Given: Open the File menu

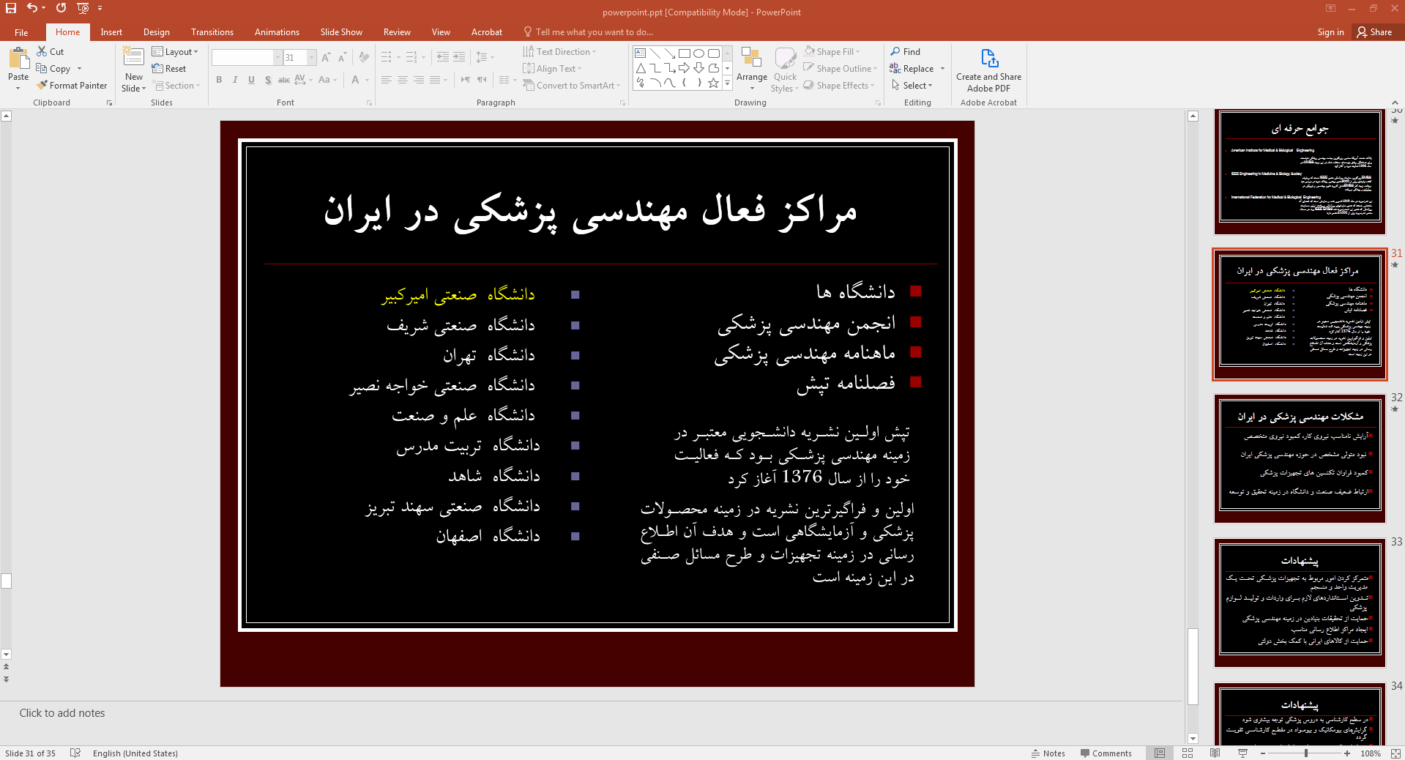Looking at the screenshot, I should 21,32.
